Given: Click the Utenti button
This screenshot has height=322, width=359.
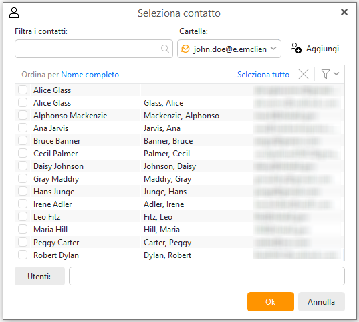Looking at the screenshot, I should [39, 276].
